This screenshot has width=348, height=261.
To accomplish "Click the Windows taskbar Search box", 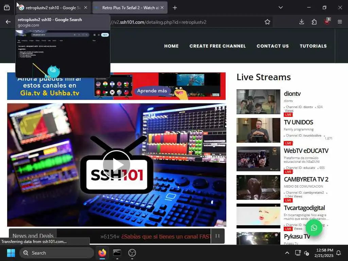I will click(57, 253).
